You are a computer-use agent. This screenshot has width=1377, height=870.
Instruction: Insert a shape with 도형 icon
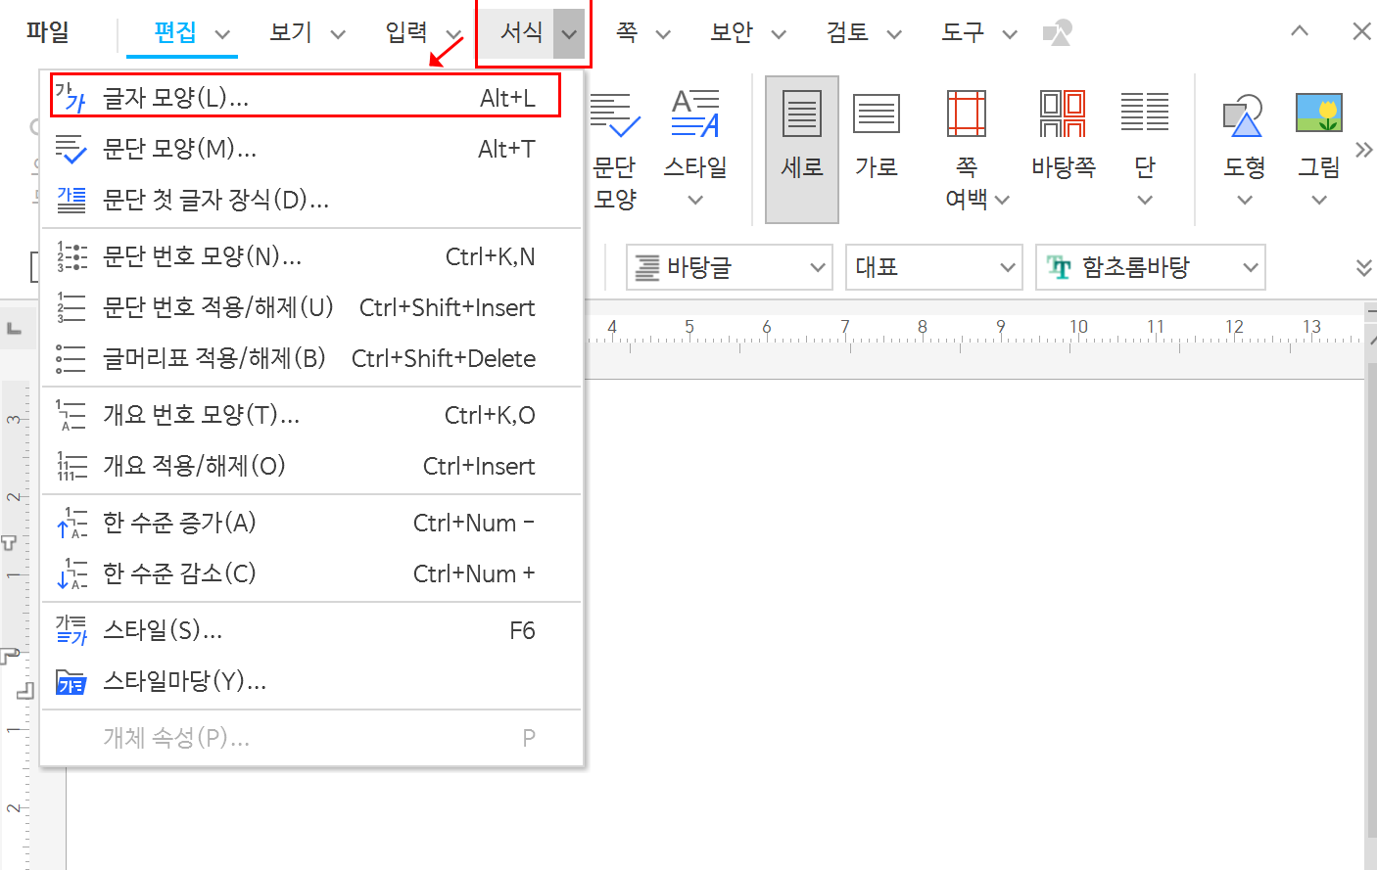click(x=1244, y=137)
